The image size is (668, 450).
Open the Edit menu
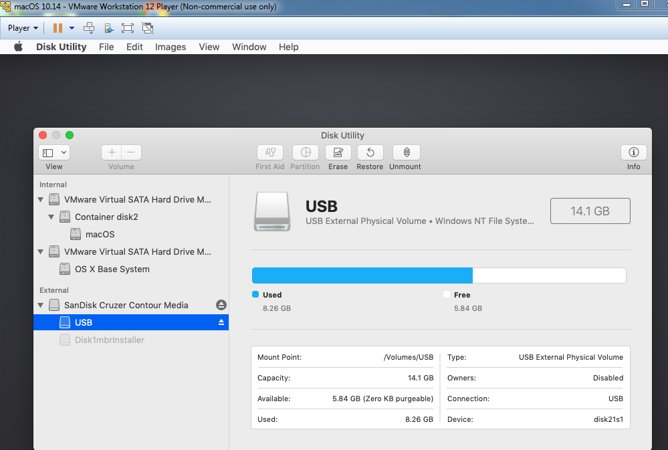point(134,47)
